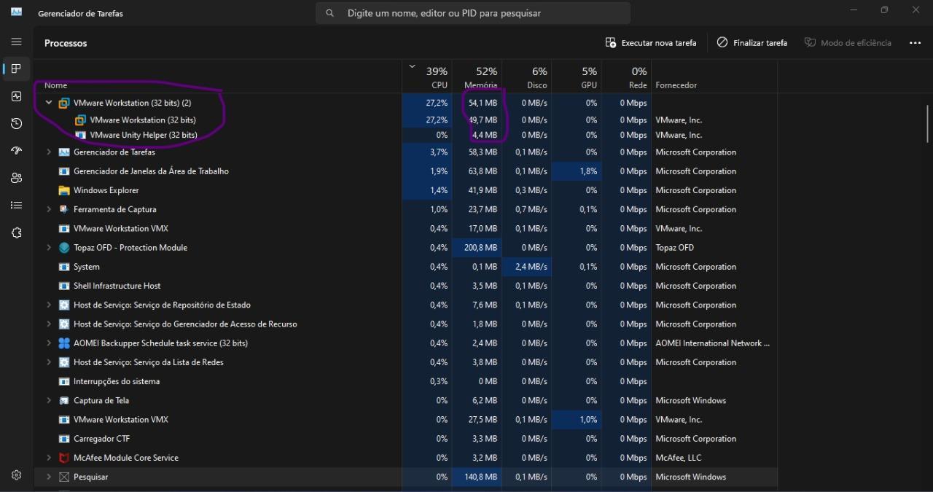
Task: Click the Pesquisar process icon
Action: tap(64, 477)
